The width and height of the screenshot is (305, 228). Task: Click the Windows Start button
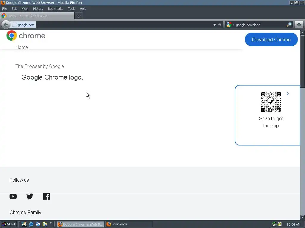click(x=9, y=224)
